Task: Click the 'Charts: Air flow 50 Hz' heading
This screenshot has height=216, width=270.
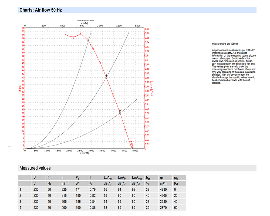Action: 41,10
